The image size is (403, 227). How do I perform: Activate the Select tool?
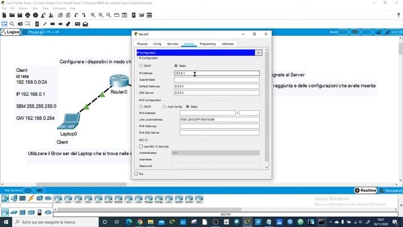click(x=4, y=24)
